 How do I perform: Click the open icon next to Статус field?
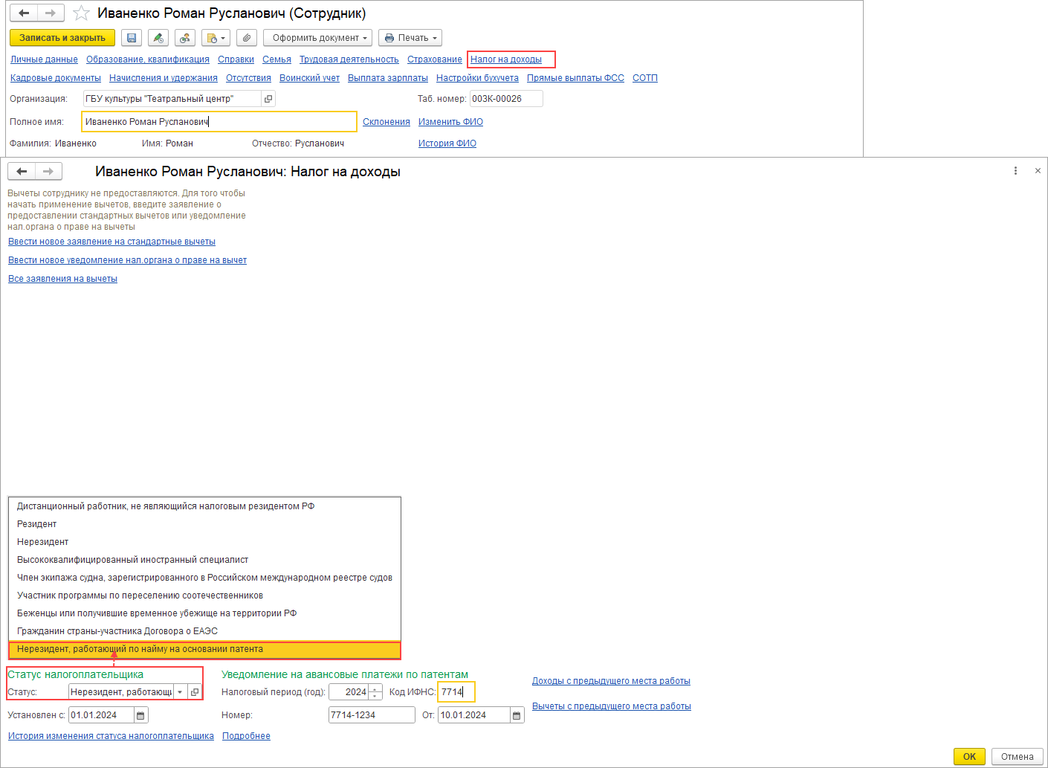(195, 692)
